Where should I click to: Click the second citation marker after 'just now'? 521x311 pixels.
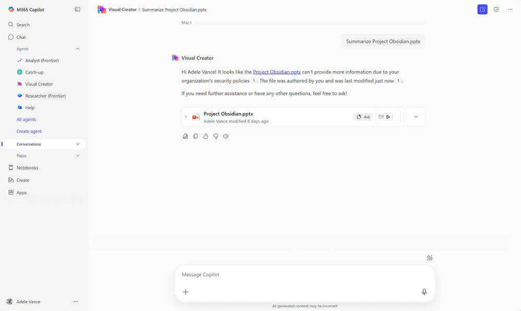(398, 80)
